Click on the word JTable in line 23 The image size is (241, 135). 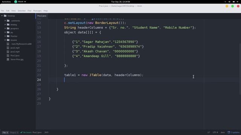tap(95, 75)
